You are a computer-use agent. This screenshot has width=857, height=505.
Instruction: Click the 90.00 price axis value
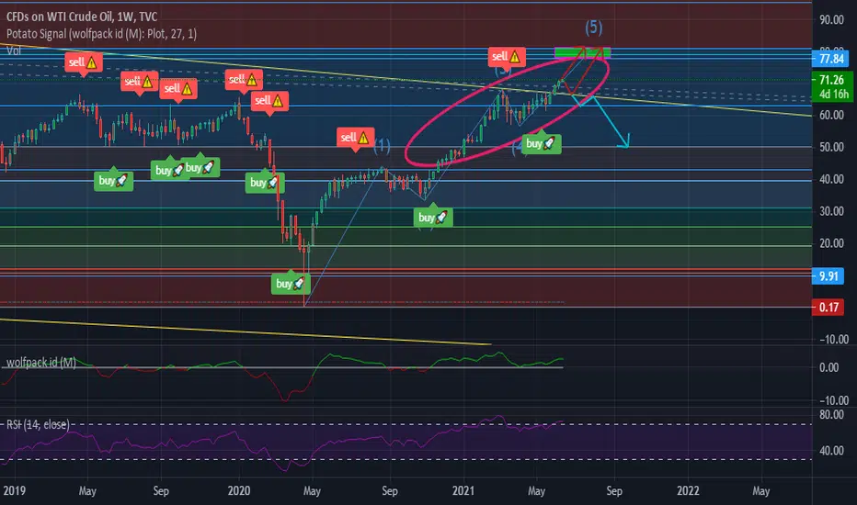pyautogui.click(x=831, y=19)
